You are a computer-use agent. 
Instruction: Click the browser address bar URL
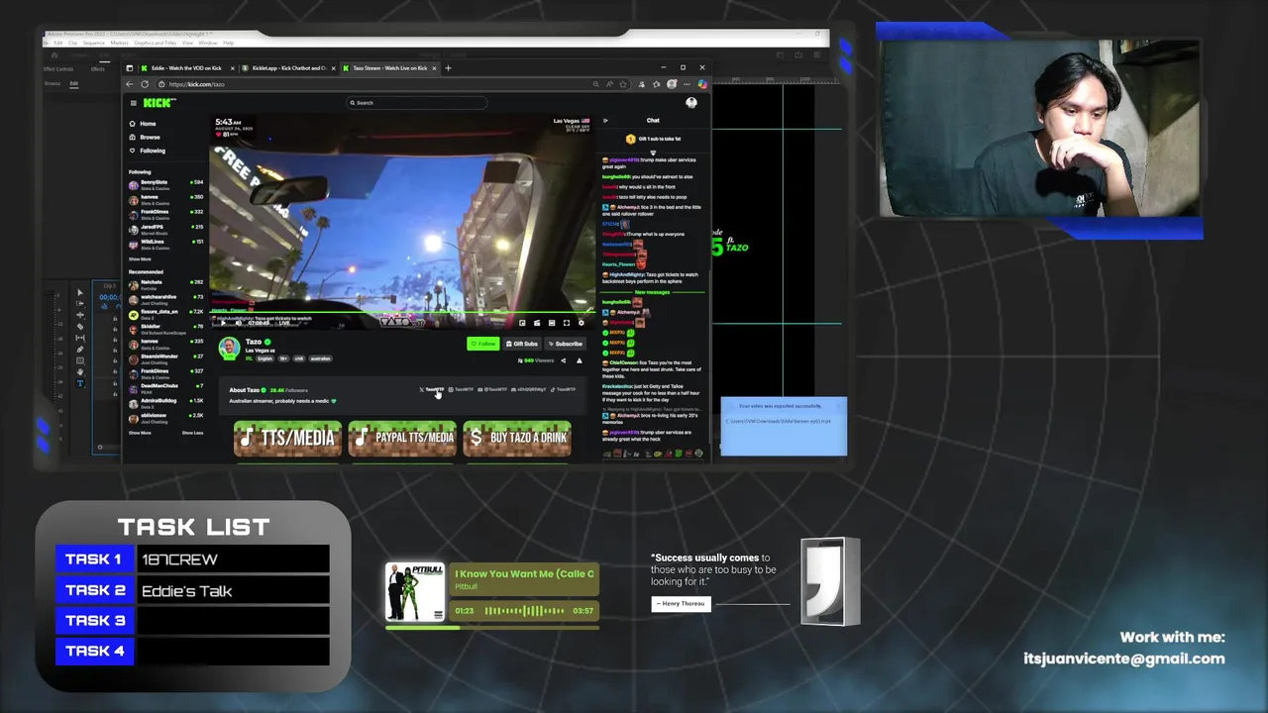197,84
